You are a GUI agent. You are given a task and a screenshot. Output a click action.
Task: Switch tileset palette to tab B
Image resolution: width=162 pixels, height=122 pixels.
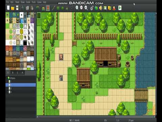click(13, 73)
